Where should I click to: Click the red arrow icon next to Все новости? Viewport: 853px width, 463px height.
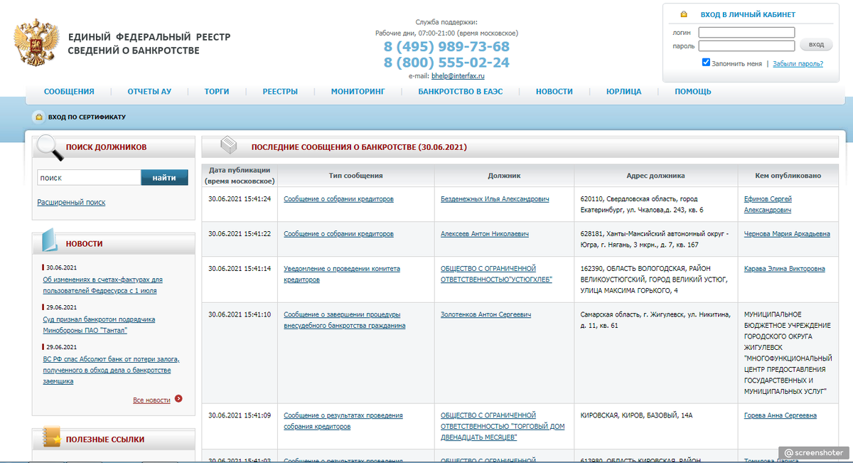[178, 399]
